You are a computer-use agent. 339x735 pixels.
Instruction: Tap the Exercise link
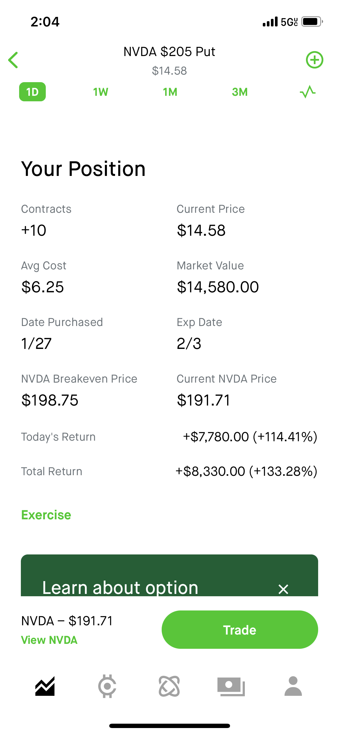click(46, 515)
